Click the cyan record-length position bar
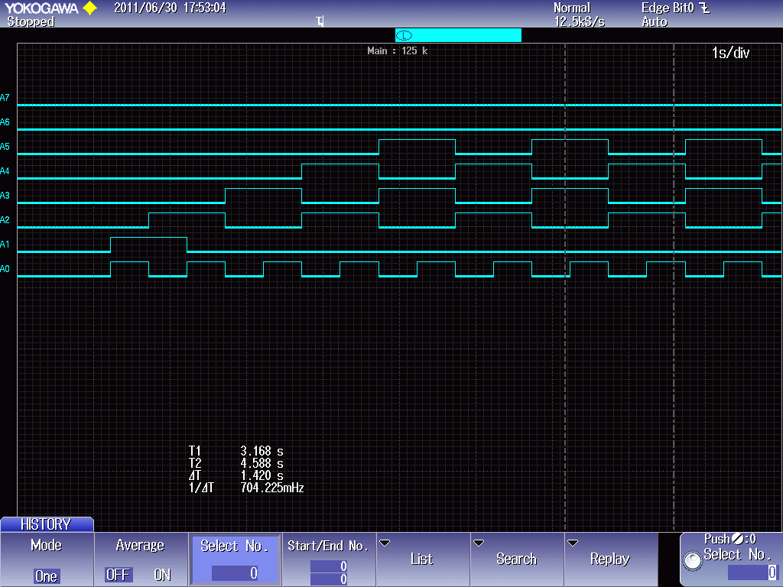This screenshot has width=783, height=587. tap(459, 35)
